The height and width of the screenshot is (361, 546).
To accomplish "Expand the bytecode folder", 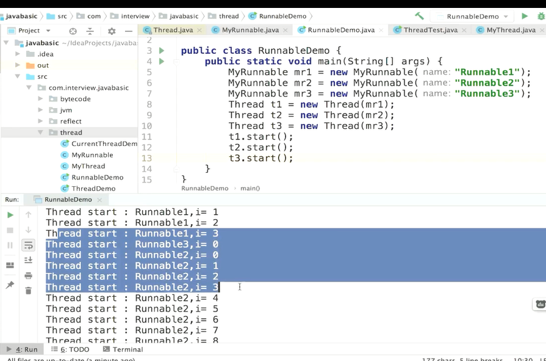I will [41, 99].
